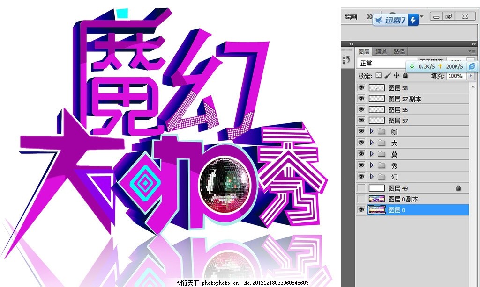This screenshot has width=480, height=287.
Task: Click the lock position move icon
Action: 396,75
